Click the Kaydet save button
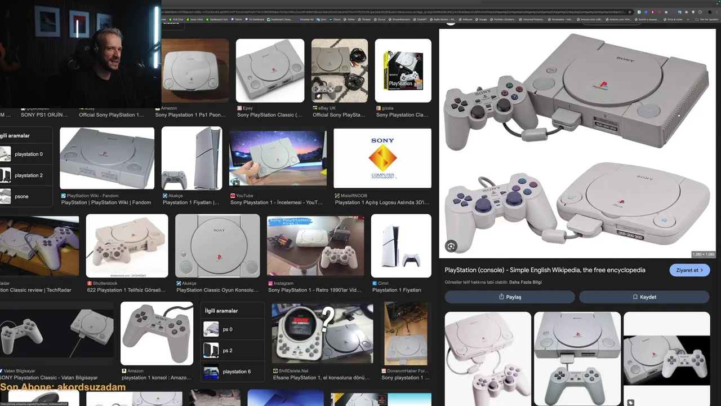721x406 pixels. [644, 297]
